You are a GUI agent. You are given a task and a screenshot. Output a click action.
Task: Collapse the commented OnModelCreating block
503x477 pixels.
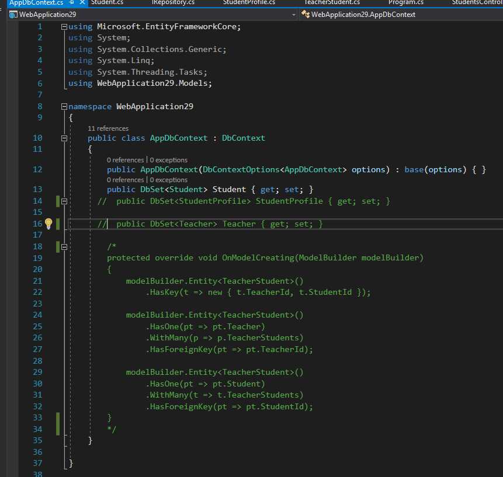(64, 246)
